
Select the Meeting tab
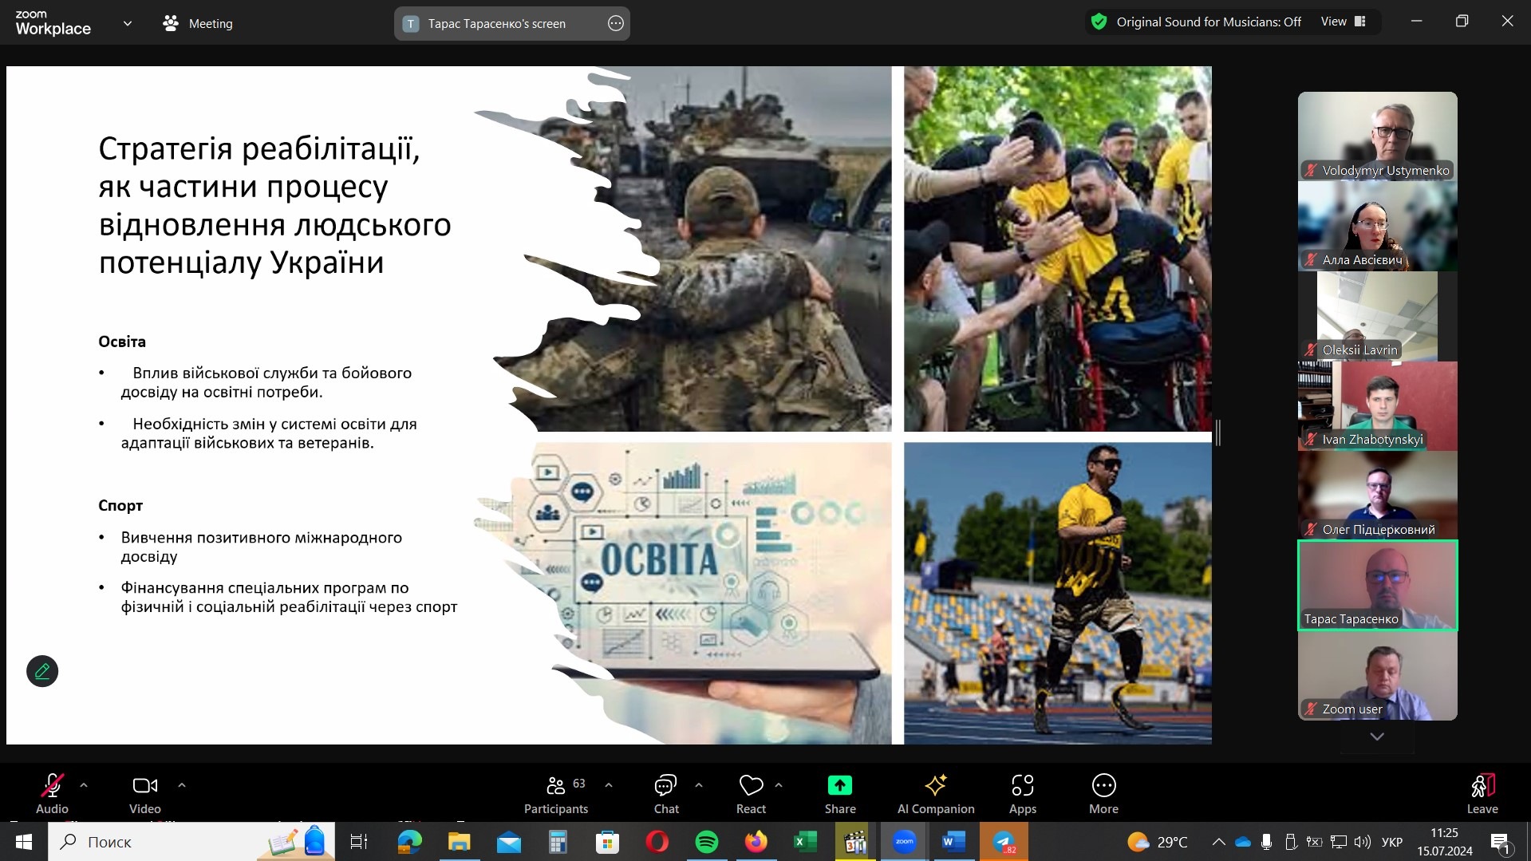(x=198, y=23)
